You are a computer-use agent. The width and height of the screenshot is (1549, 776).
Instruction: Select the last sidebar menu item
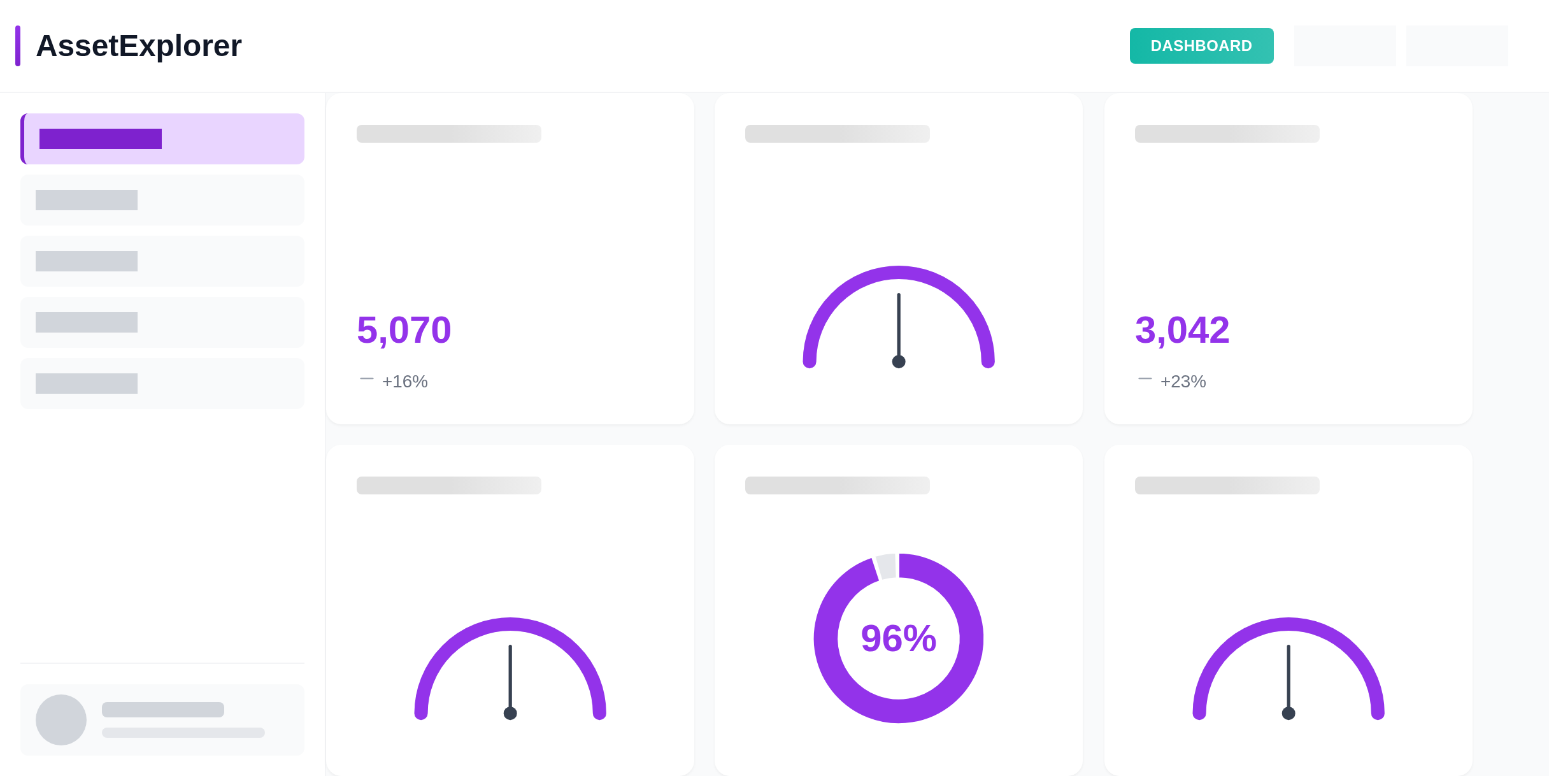click(x=162, y=384)
